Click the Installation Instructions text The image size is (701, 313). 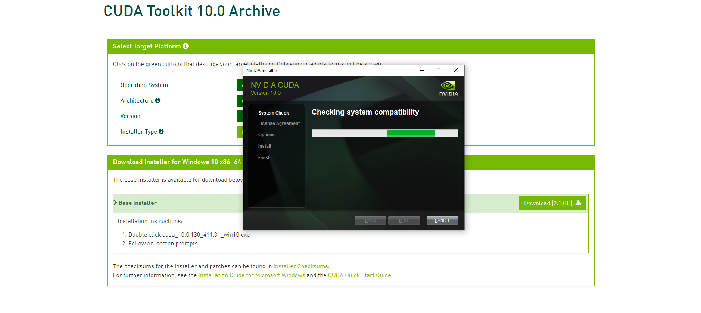pyautogui.click(x=150, y=221)
